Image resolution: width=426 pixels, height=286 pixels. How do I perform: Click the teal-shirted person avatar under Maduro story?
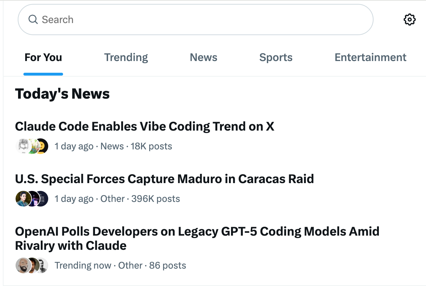[x=22, y=199]
